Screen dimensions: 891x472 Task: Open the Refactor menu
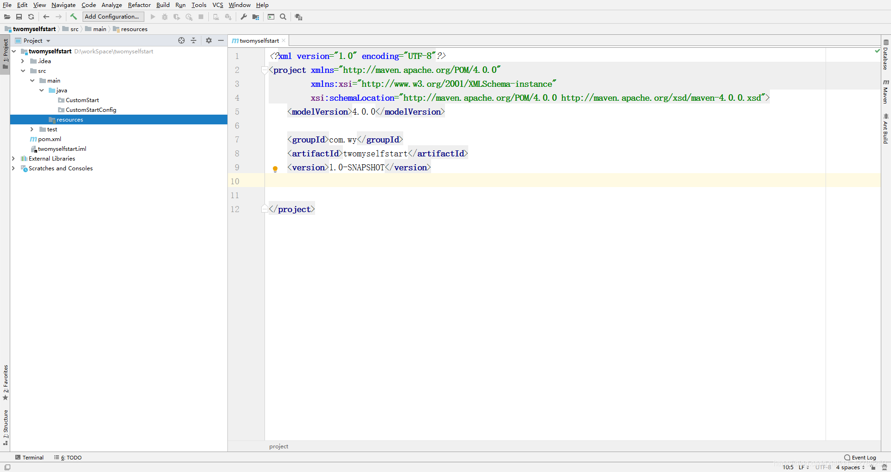(139, 5)
